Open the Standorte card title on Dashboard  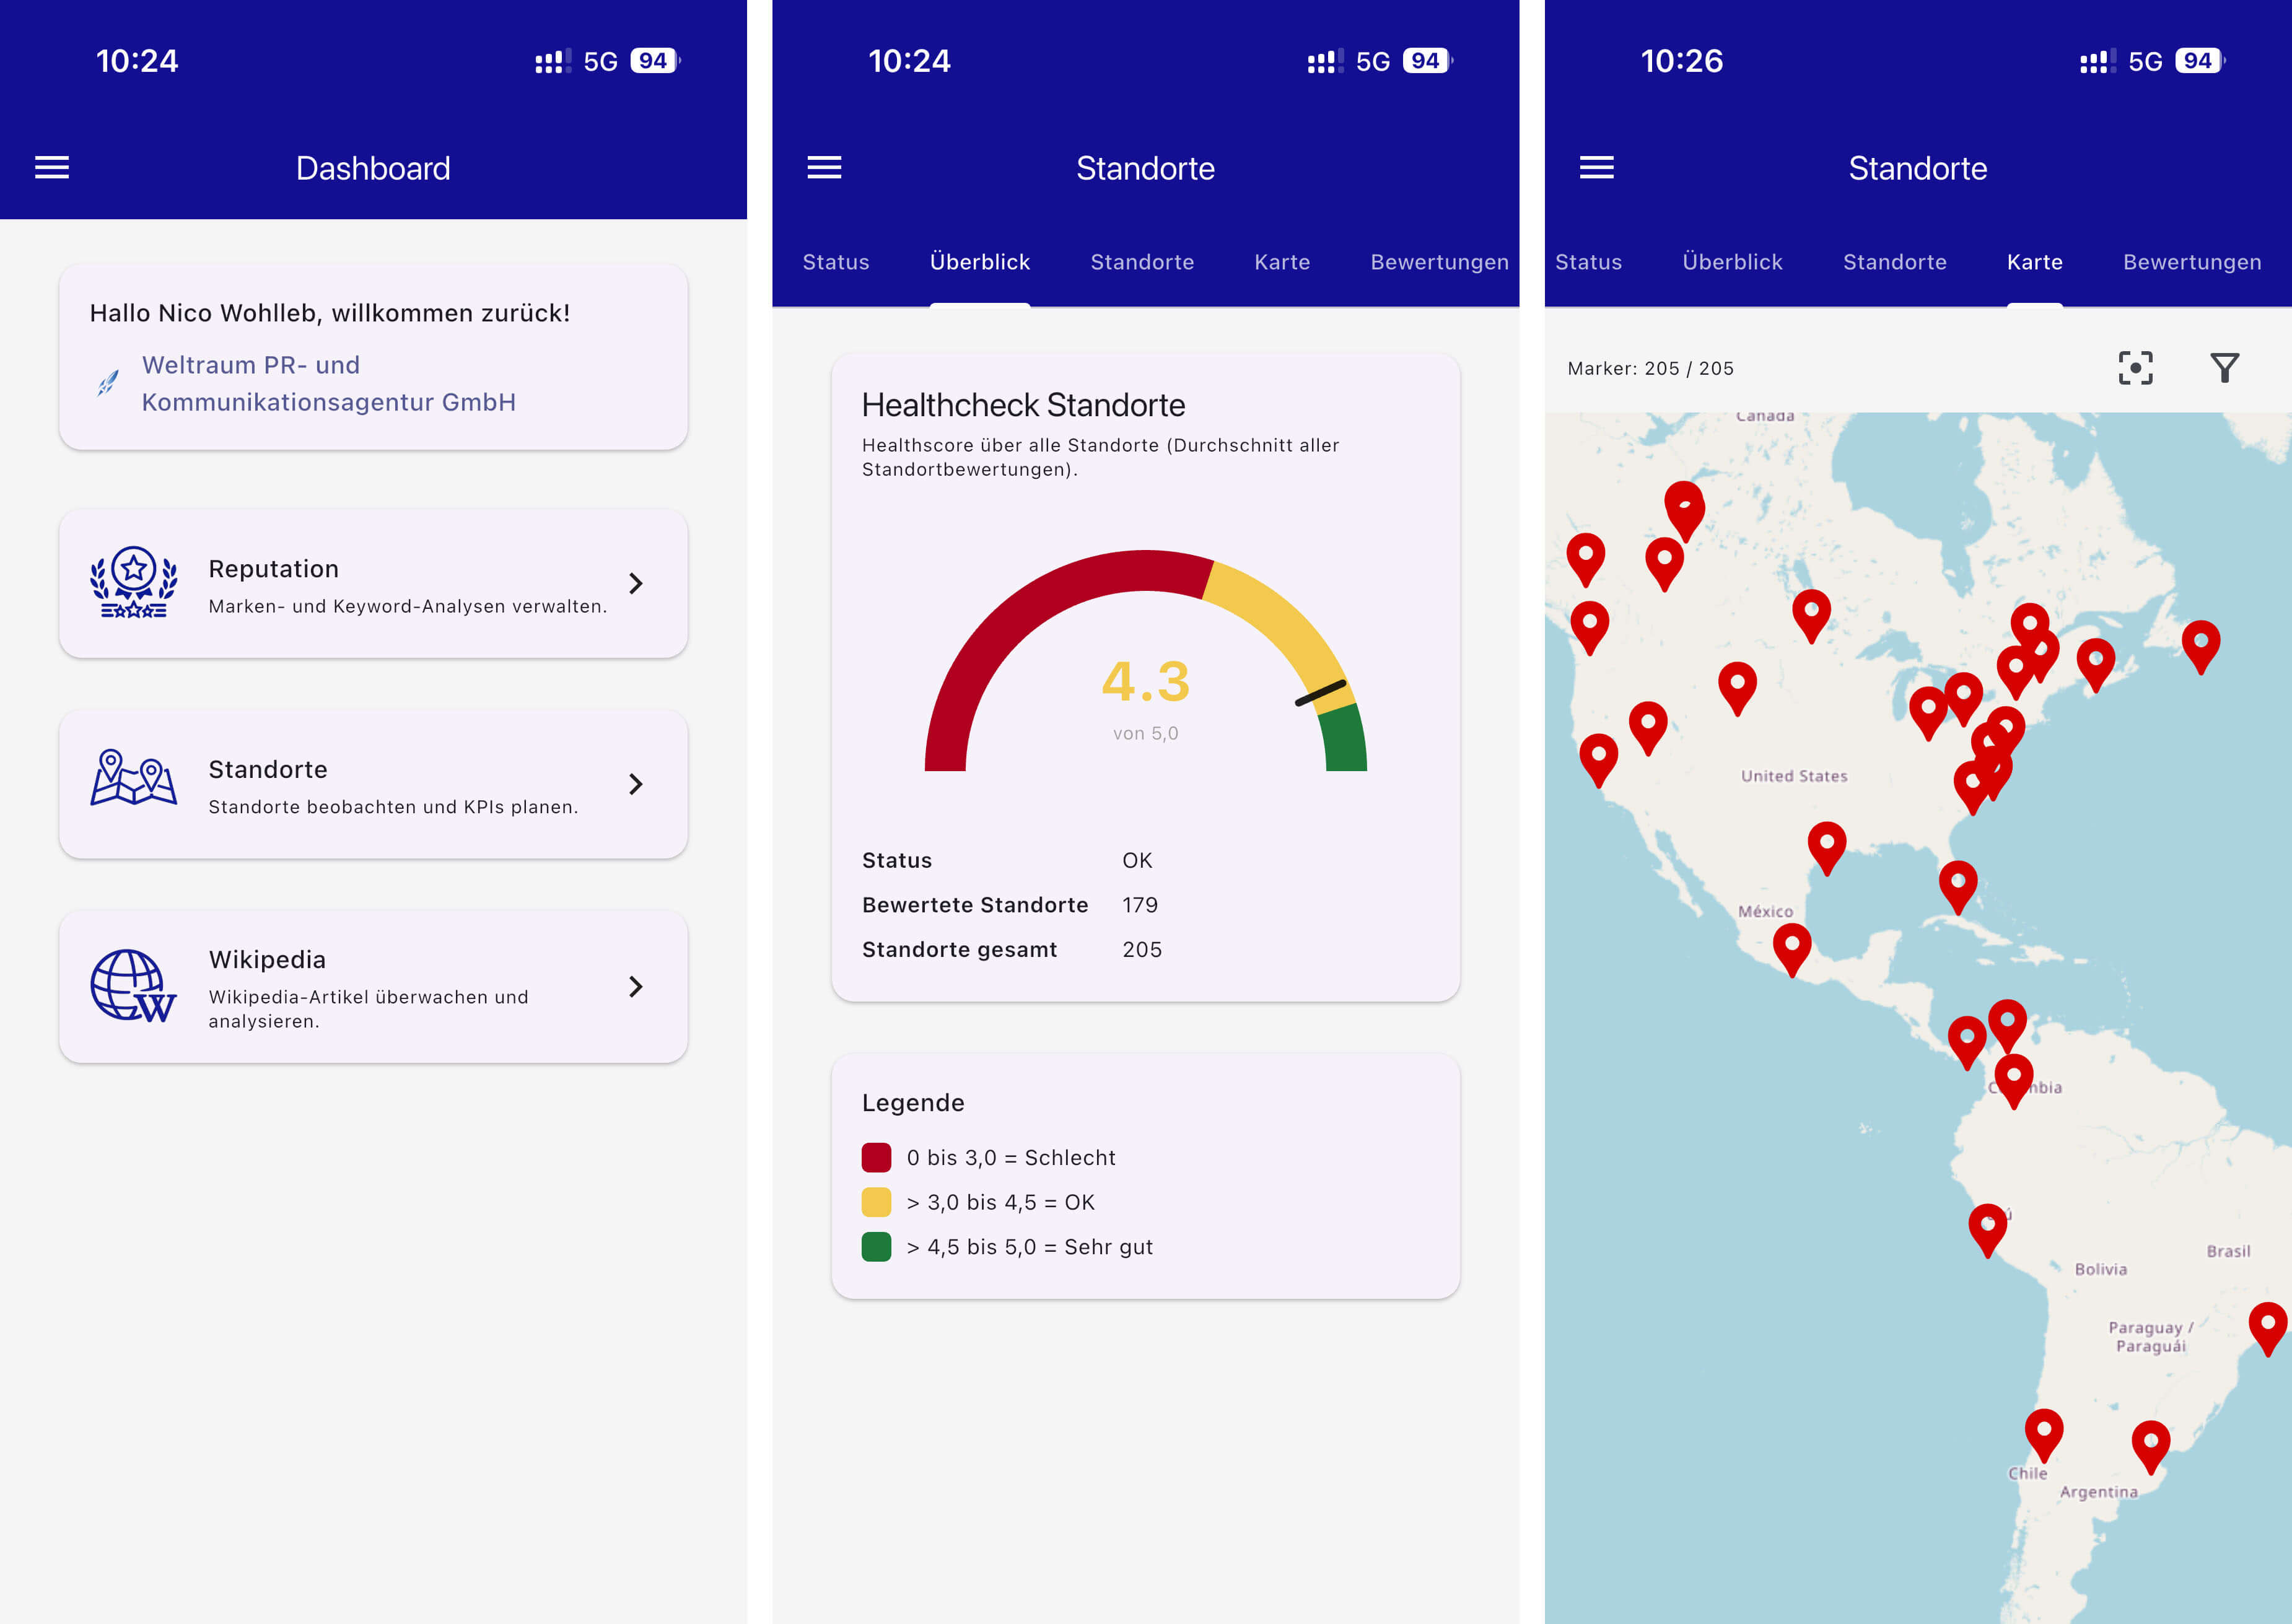(267, 769)
